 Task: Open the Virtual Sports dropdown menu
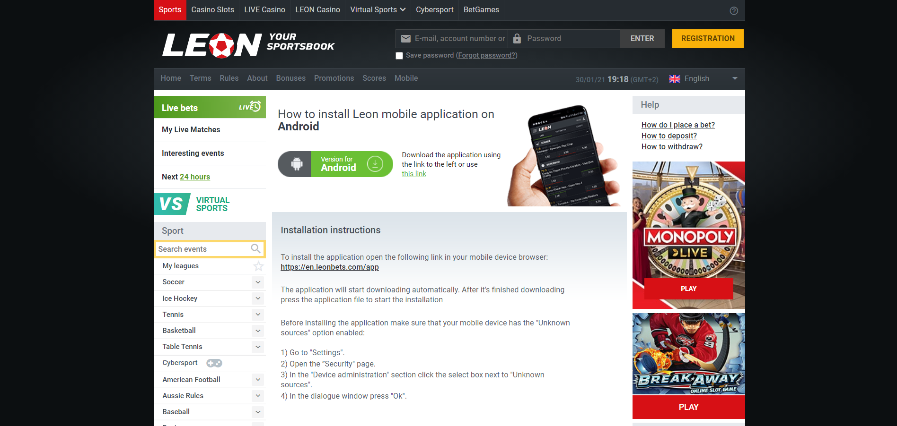point(378,10)
